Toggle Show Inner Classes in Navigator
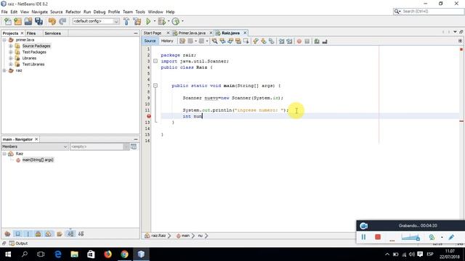The width and height of the screenshot is (465, 261). [x=49, y=233]
